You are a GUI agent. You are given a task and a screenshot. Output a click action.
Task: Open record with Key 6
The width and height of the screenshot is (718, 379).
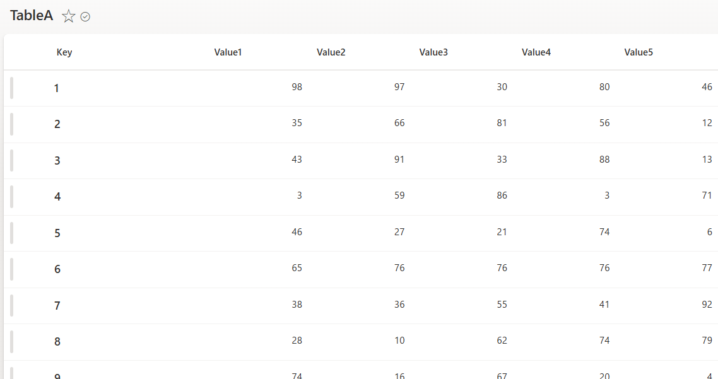point(57,269)
